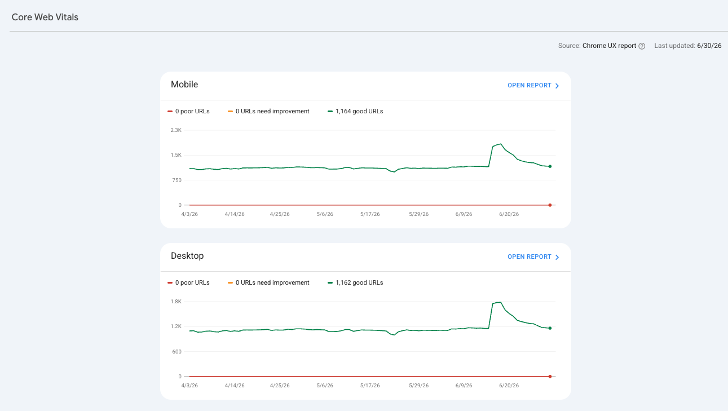Screen dimensions: 728x411
Task: Toggle '1,162 good URLs' legend in Desktop chart
Action: tap(355, 283)
